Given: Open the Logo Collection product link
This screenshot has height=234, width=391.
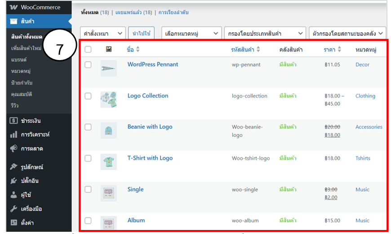Looking at the screenshot, I should pyautogui.click(x=147, y=96).
